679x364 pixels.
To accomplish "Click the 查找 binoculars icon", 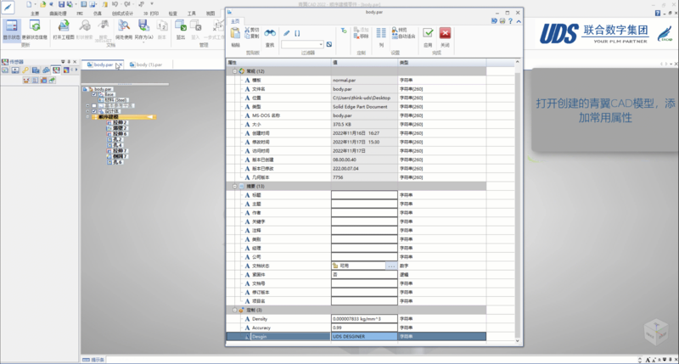I will 270,34.
